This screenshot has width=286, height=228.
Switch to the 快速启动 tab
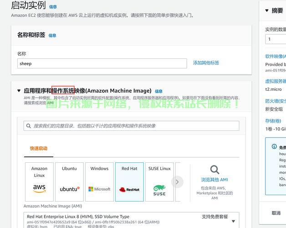39,148
